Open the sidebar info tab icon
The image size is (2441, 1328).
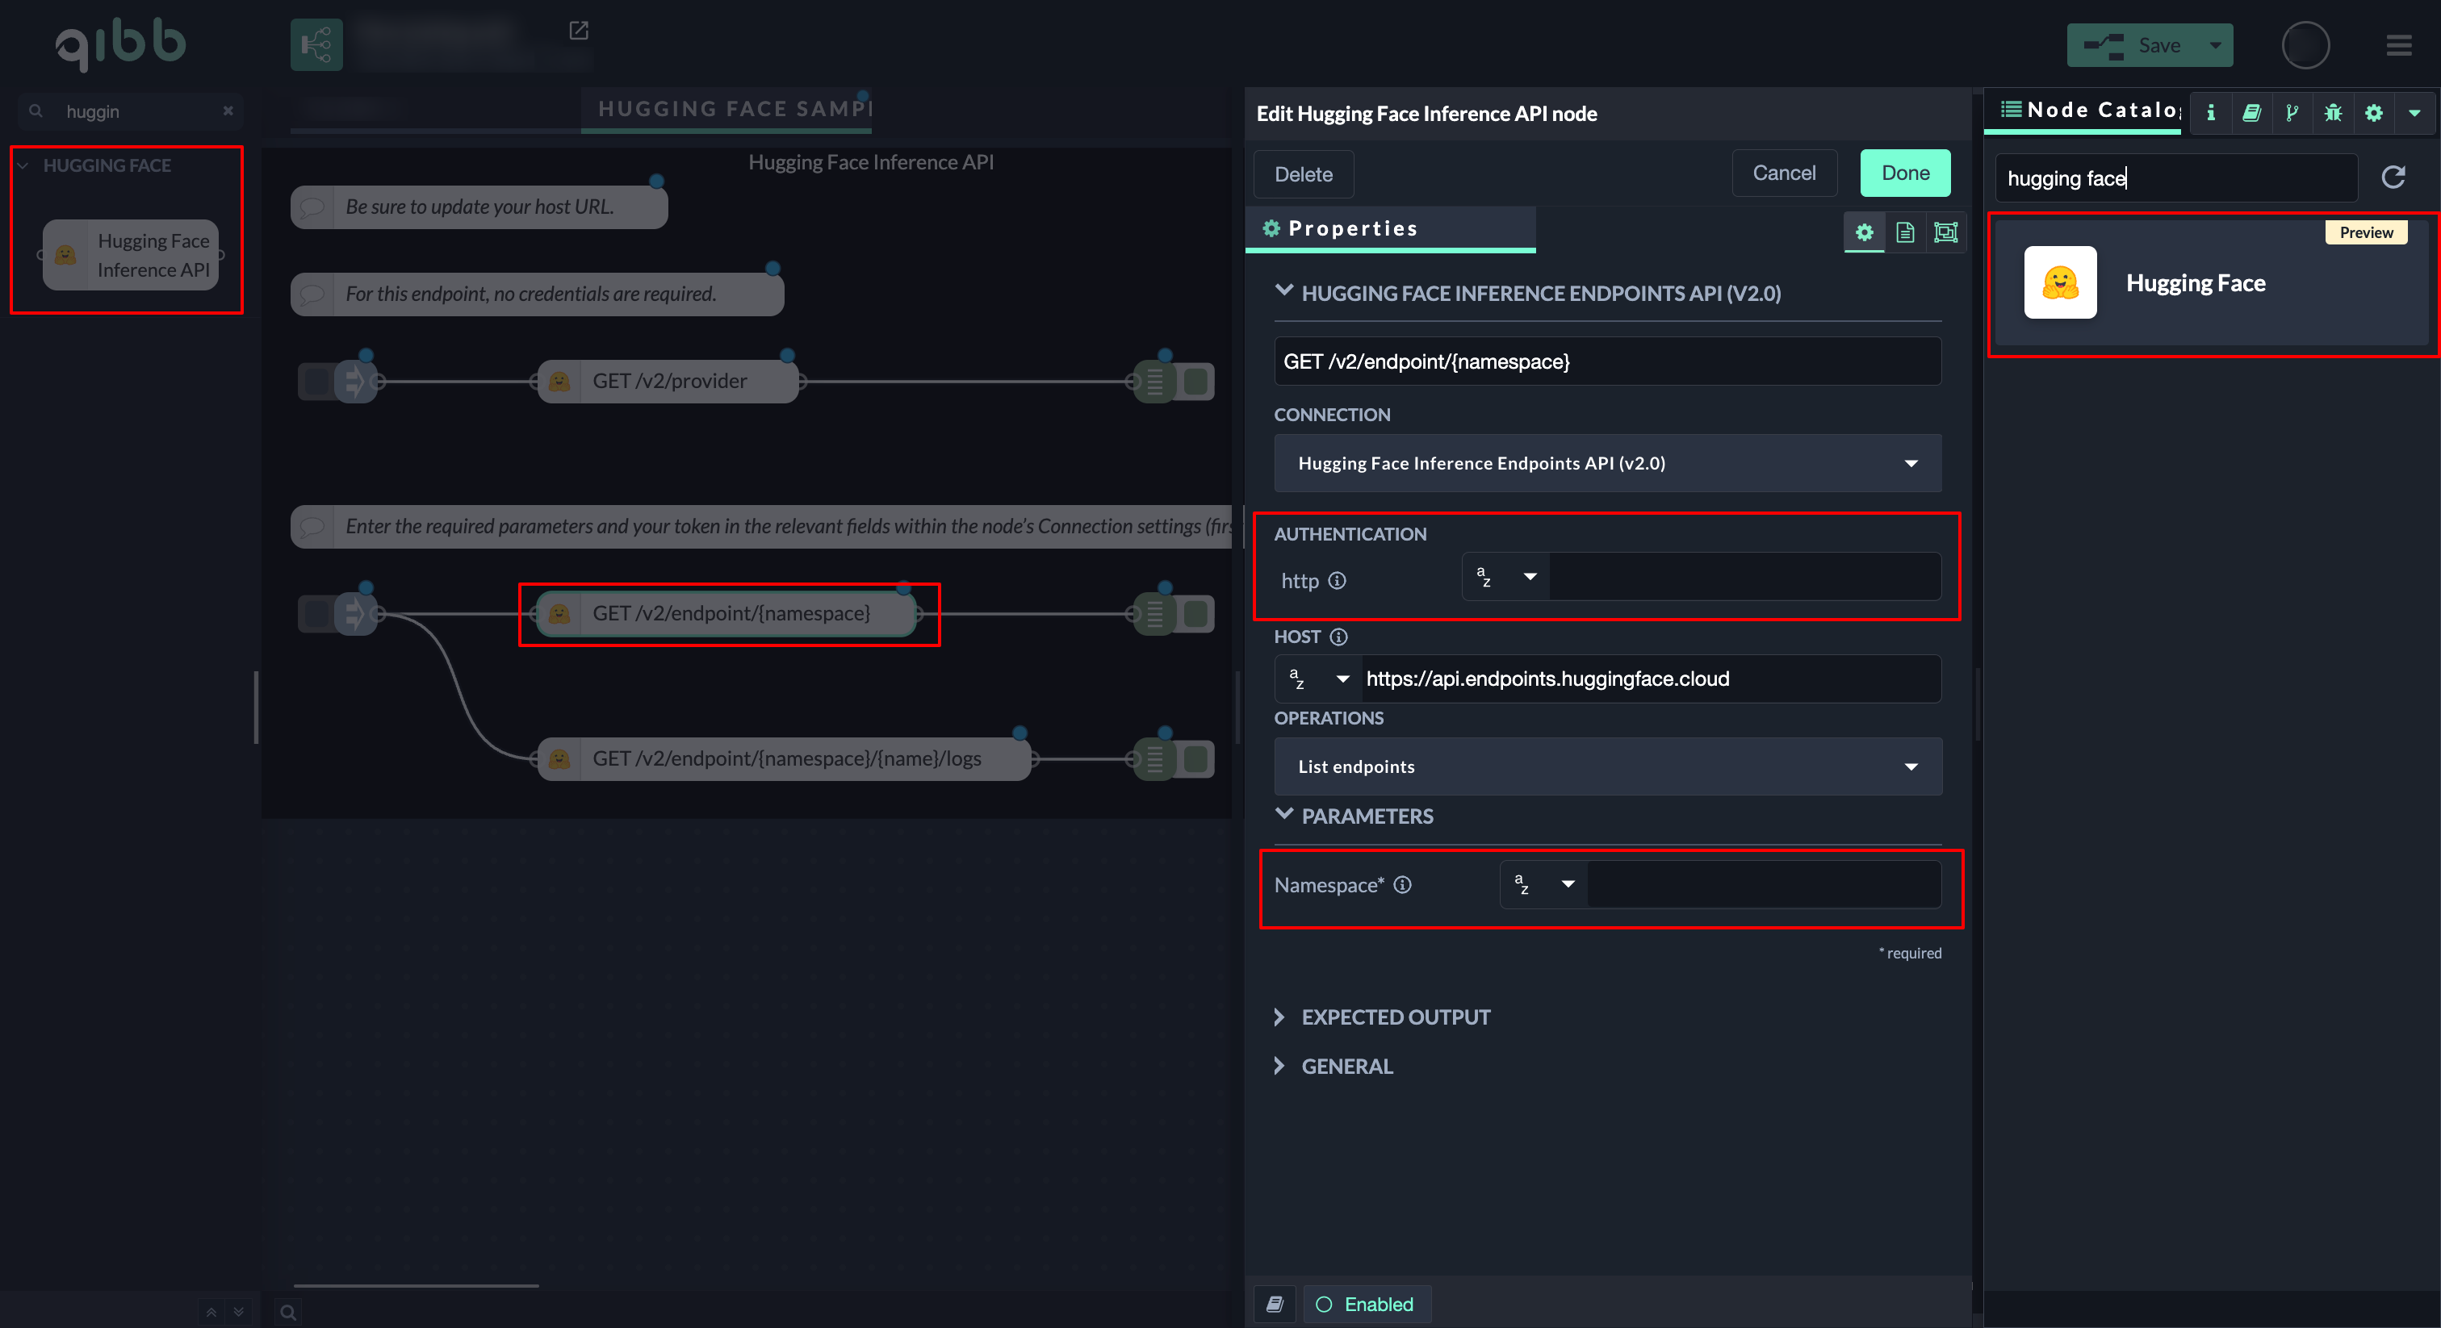click(x=2211, y=113)
